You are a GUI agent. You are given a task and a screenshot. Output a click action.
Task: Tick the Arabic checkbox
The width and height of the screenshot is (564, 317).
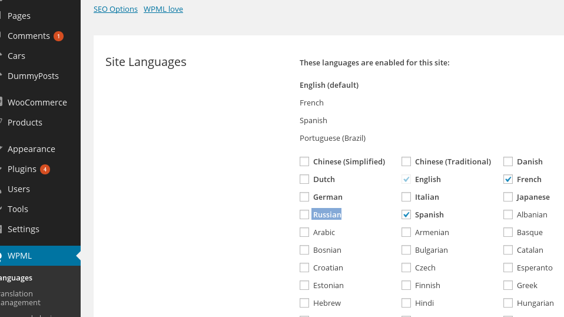pos(304,232)
